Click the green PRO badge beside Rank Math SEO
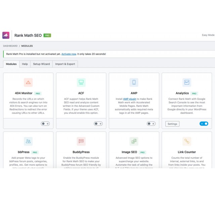 [47, 36]
